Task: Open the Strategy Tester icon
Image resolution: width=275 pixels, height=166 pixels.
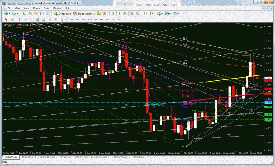Action: click(48, 14)
